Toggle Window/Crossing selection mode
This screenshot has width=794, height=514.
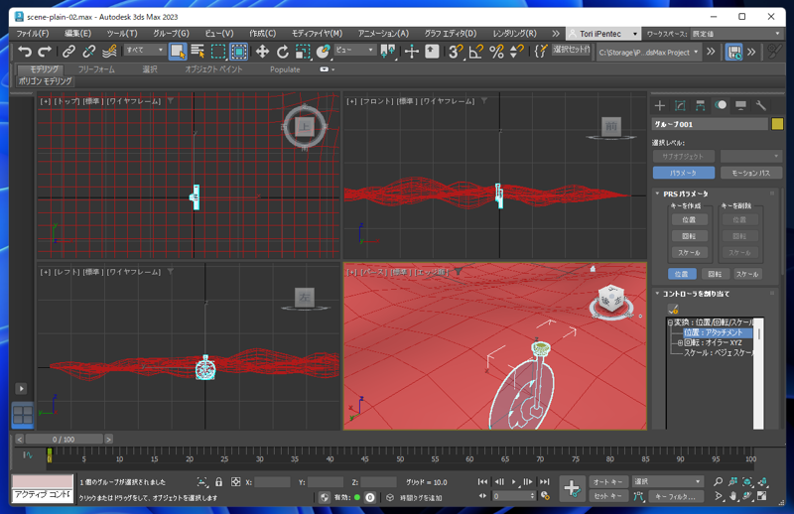pyautogui.click(x=238, y=52)
